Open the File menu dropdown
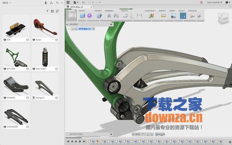 click(x=76, y=2)
